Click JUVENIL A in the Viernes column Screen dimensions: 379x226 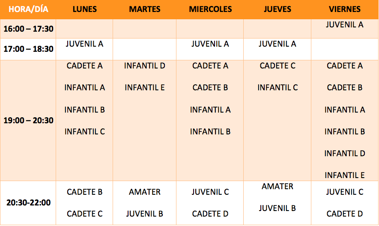345,25
